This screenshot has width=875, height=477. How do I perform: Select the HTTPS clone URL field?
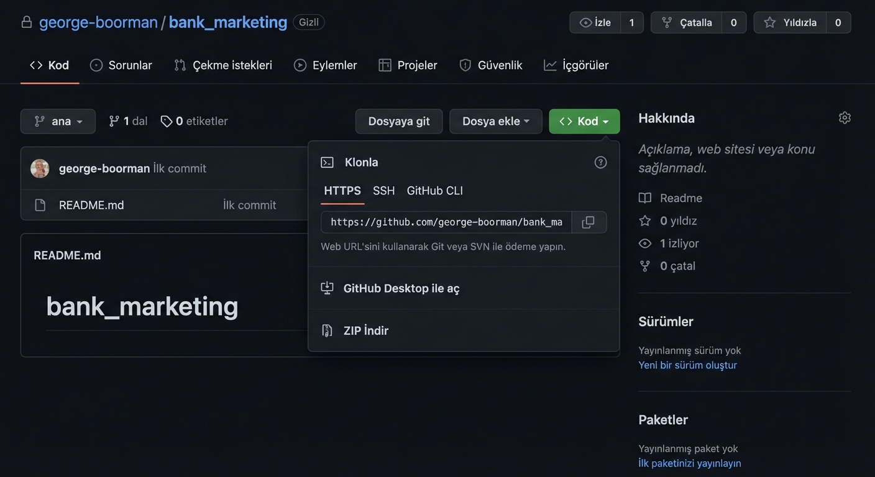click(x=446, y=222)
